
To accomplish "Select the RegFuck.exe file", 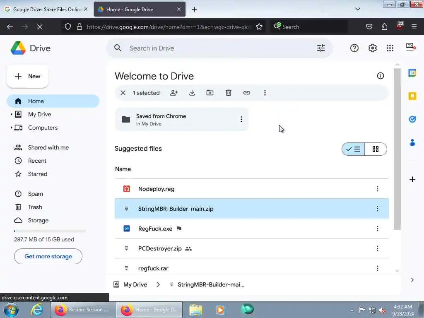I will click(251, 229).
